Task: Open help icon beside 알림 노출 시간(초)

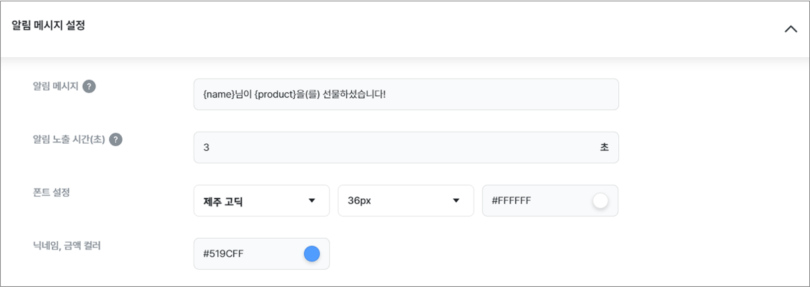Action: 116,140
